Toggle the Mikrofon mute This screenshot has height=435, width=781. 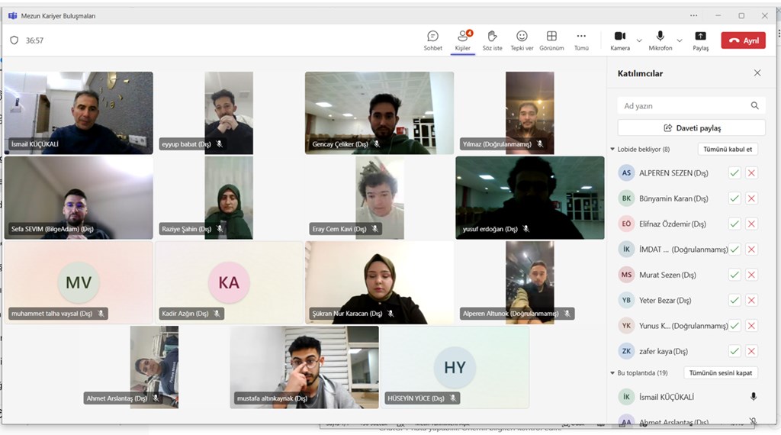(x=660, y=37)
